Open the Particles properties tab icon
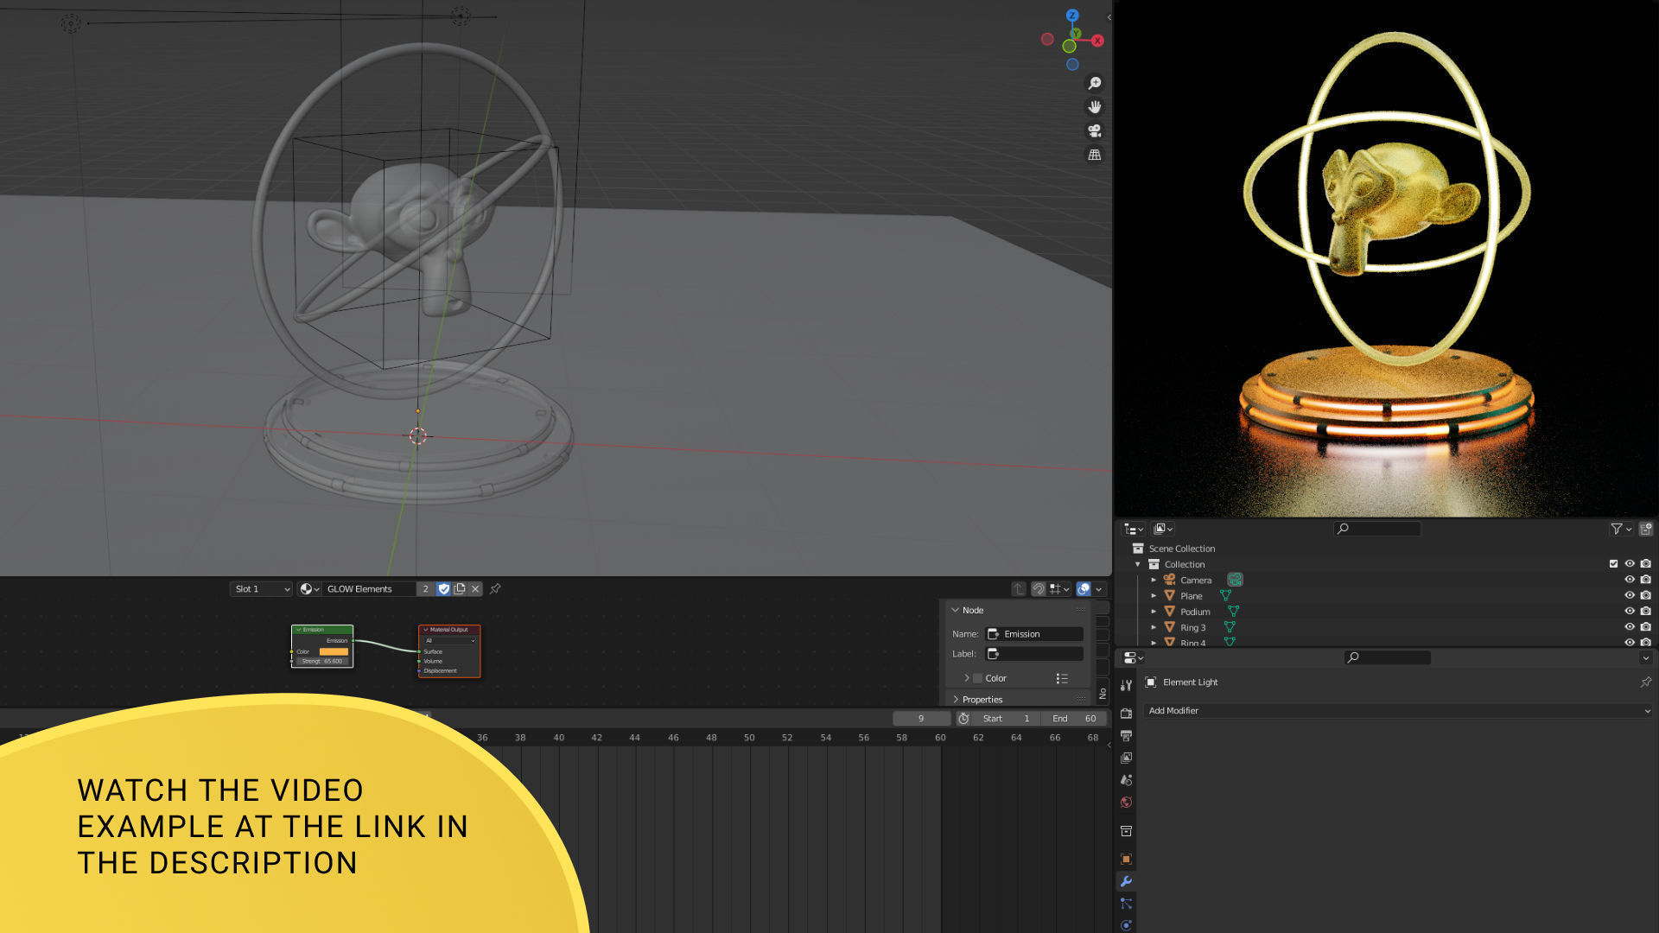 pos(1126,904)
